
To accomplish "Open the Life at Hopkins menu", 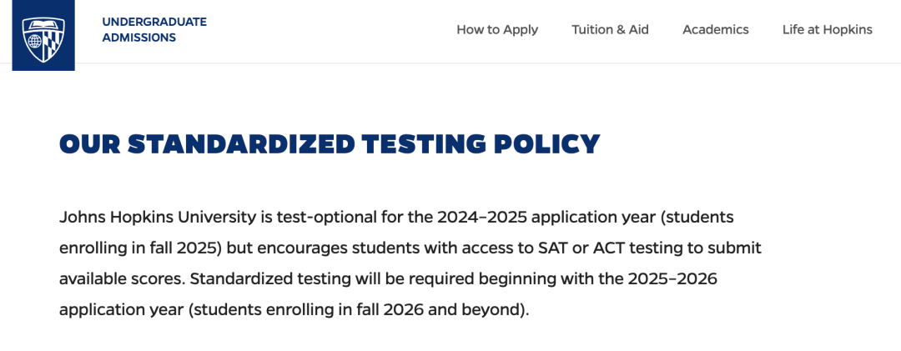I will pos(827,30).
